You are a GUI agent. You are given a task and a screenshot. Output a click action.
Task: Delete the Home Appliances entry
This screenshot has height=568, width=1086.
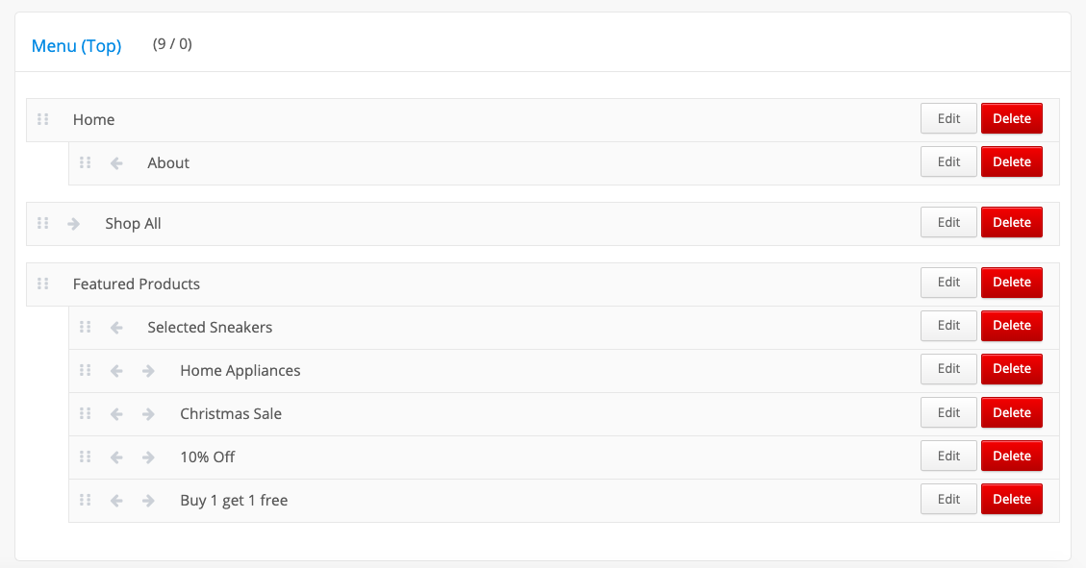point(1011,369)
